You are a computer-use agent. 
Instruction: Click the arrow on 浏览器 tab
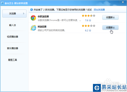click(24, 13)
